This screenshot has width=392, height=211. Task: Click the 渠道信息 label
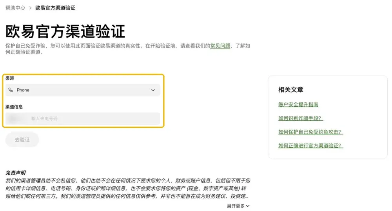[x=14, y=107]
